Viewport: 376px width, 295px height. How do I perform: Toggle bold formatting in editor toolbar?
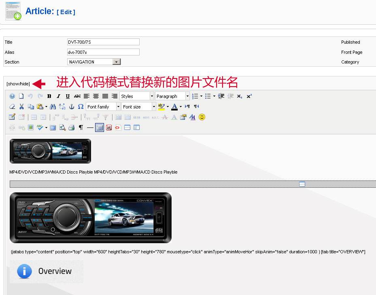pyautogui.click(x=49, y=96)
